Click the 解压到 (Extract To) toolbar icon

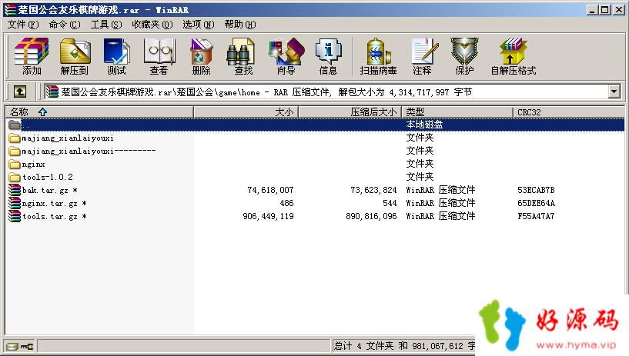[x=75, y=56]
